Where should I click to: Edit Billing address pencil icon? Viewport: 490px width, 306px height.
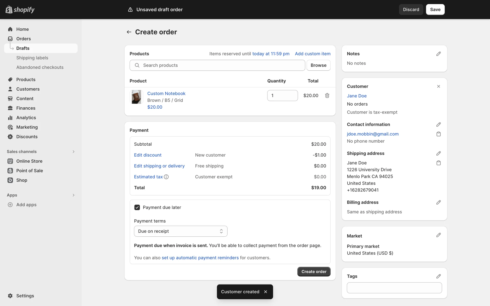438,202
